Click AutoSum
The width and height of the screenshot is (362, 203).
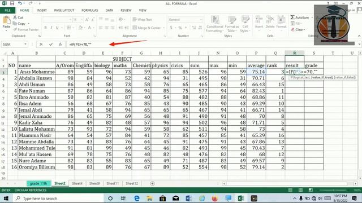299,17
